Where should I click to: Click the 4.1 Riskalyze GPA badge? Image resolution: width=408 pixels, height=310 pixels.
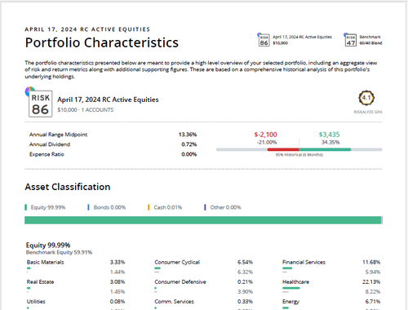click(x=366, y=98)
